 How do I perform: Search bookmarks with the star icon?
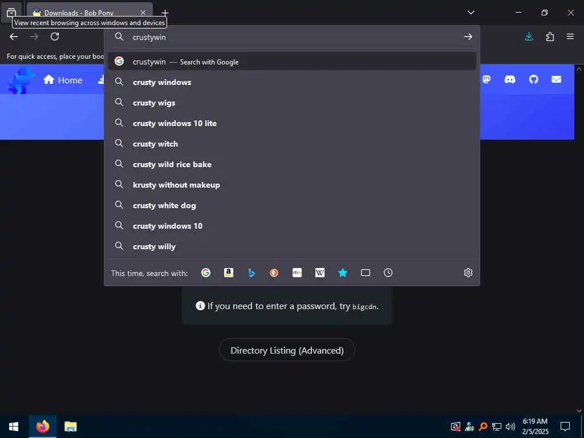(x=343, y=273)
